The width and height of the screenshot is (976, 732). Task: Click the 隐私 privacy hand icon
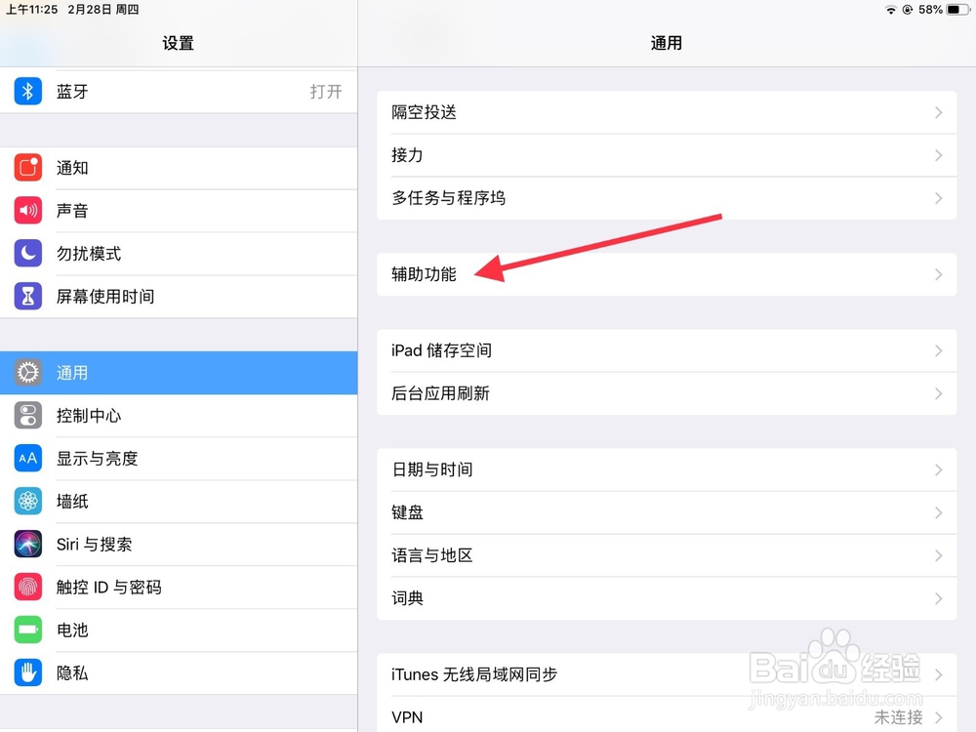(26, 672)
